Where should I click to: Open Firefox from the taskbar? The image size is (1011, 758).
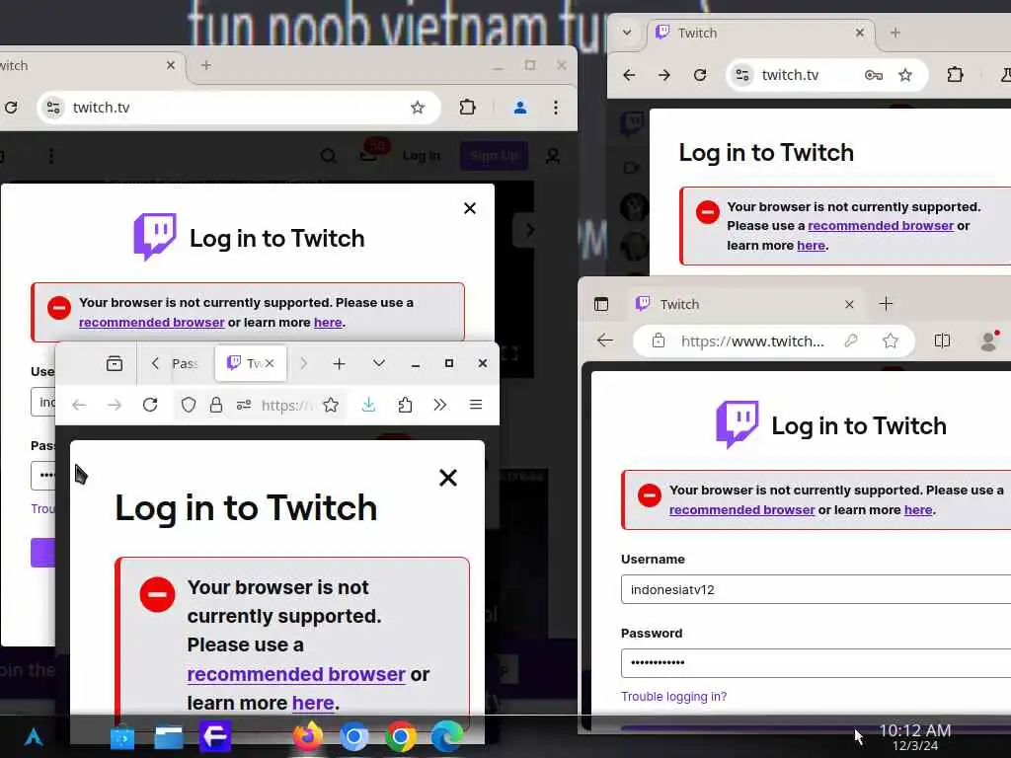[308, 736]
